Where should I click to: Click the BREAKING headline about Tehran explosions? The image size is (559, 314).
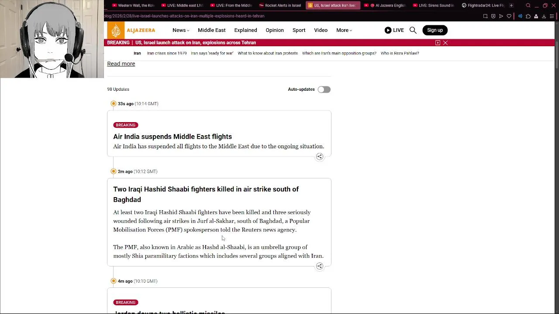click(196, 43)
